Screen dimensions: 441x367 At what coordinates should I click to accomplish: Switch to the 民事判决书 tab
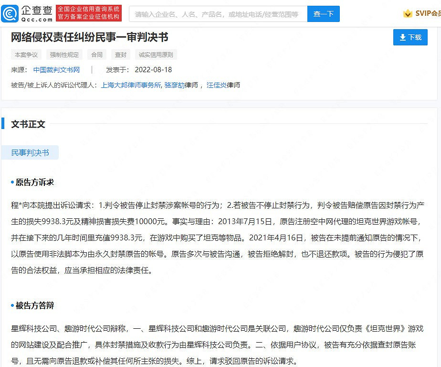tap(31, 152)
